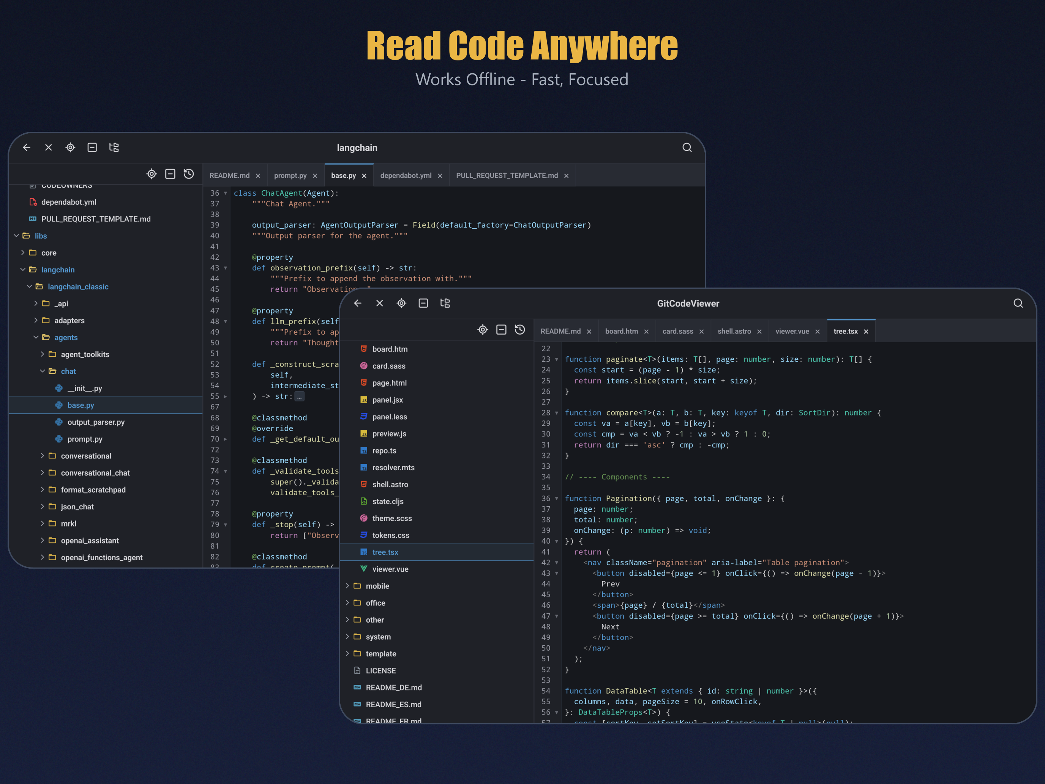Expand the conversational_chat folder
Viewport: 1045px width, 784px height.
(43, 473)
